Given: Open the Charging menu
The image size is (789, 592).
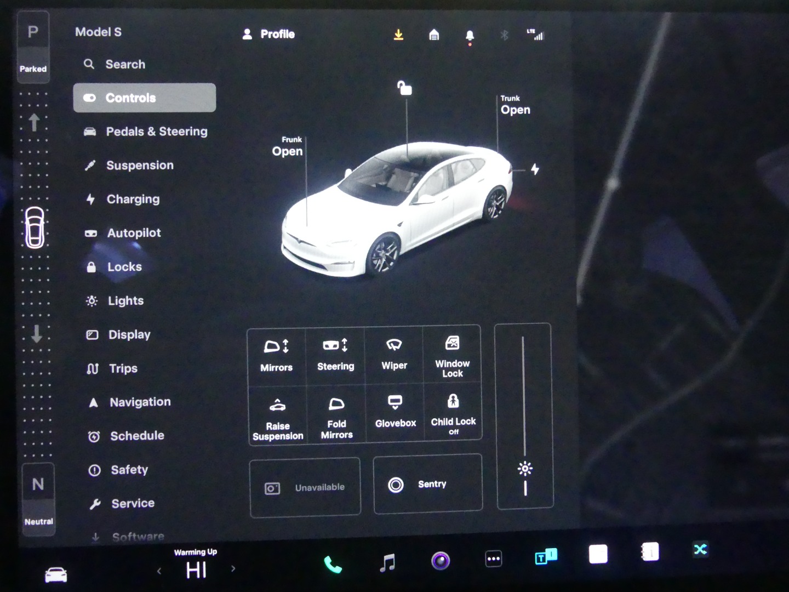Looking at the screenshot, I should pos(133,200).
